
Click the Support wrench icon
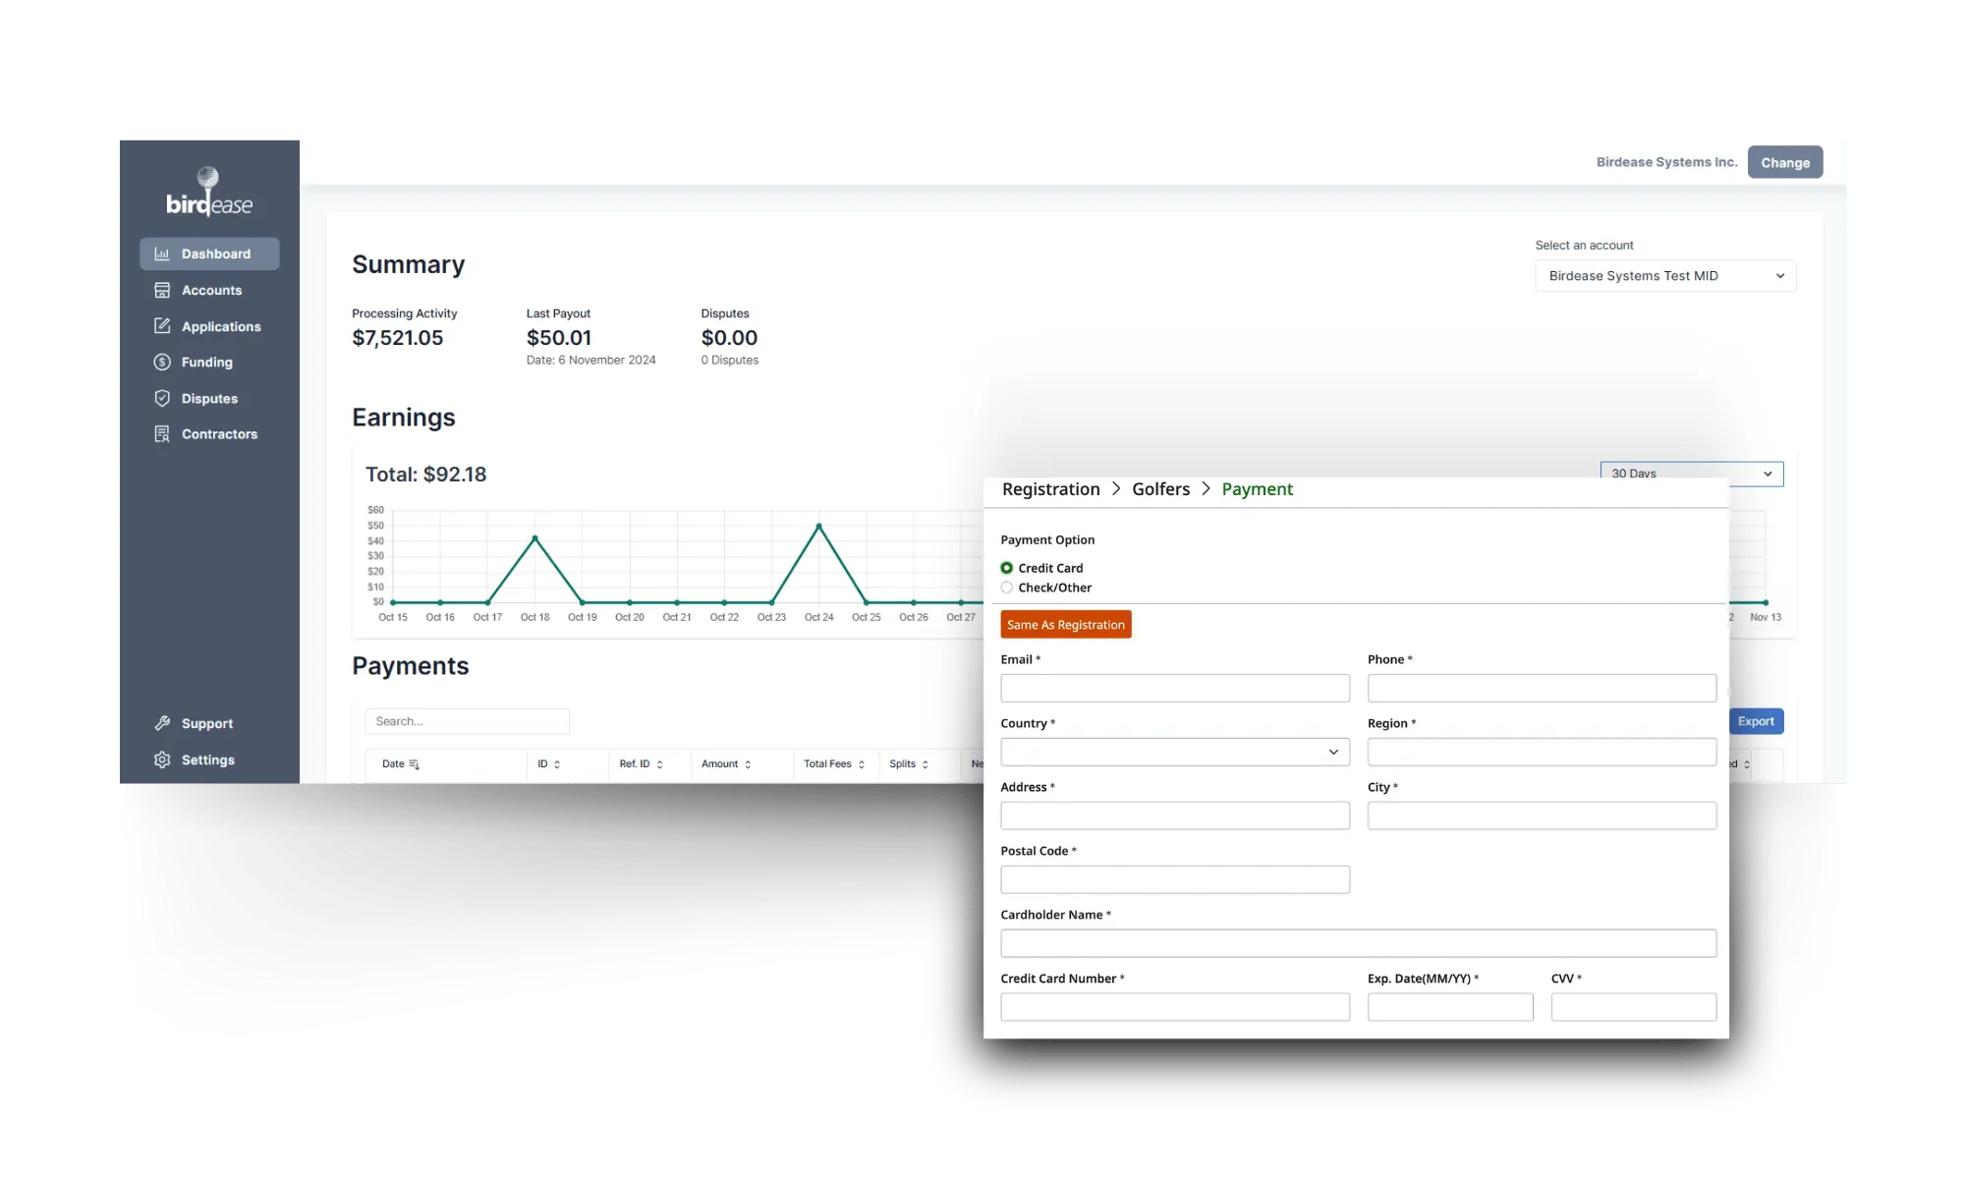pyautogui.click(x=162, y=723)
